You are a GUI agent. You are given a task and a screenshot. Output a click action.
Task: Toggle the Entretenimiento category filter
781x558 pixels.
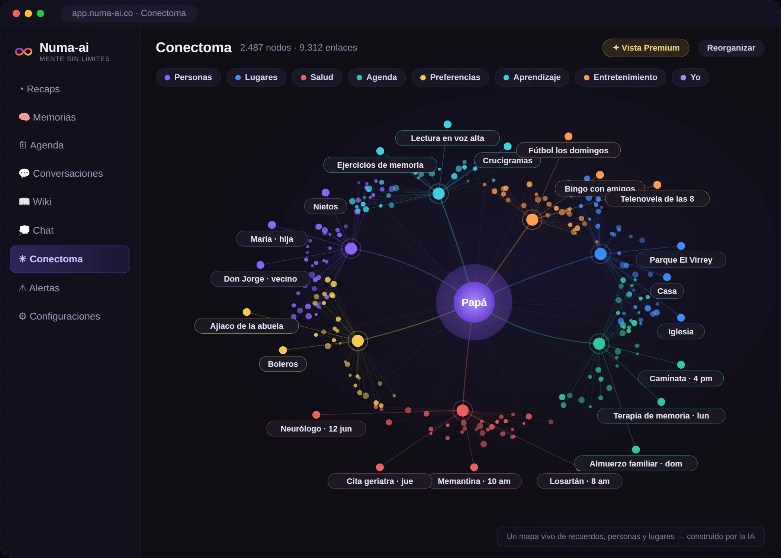pos(620,77)
